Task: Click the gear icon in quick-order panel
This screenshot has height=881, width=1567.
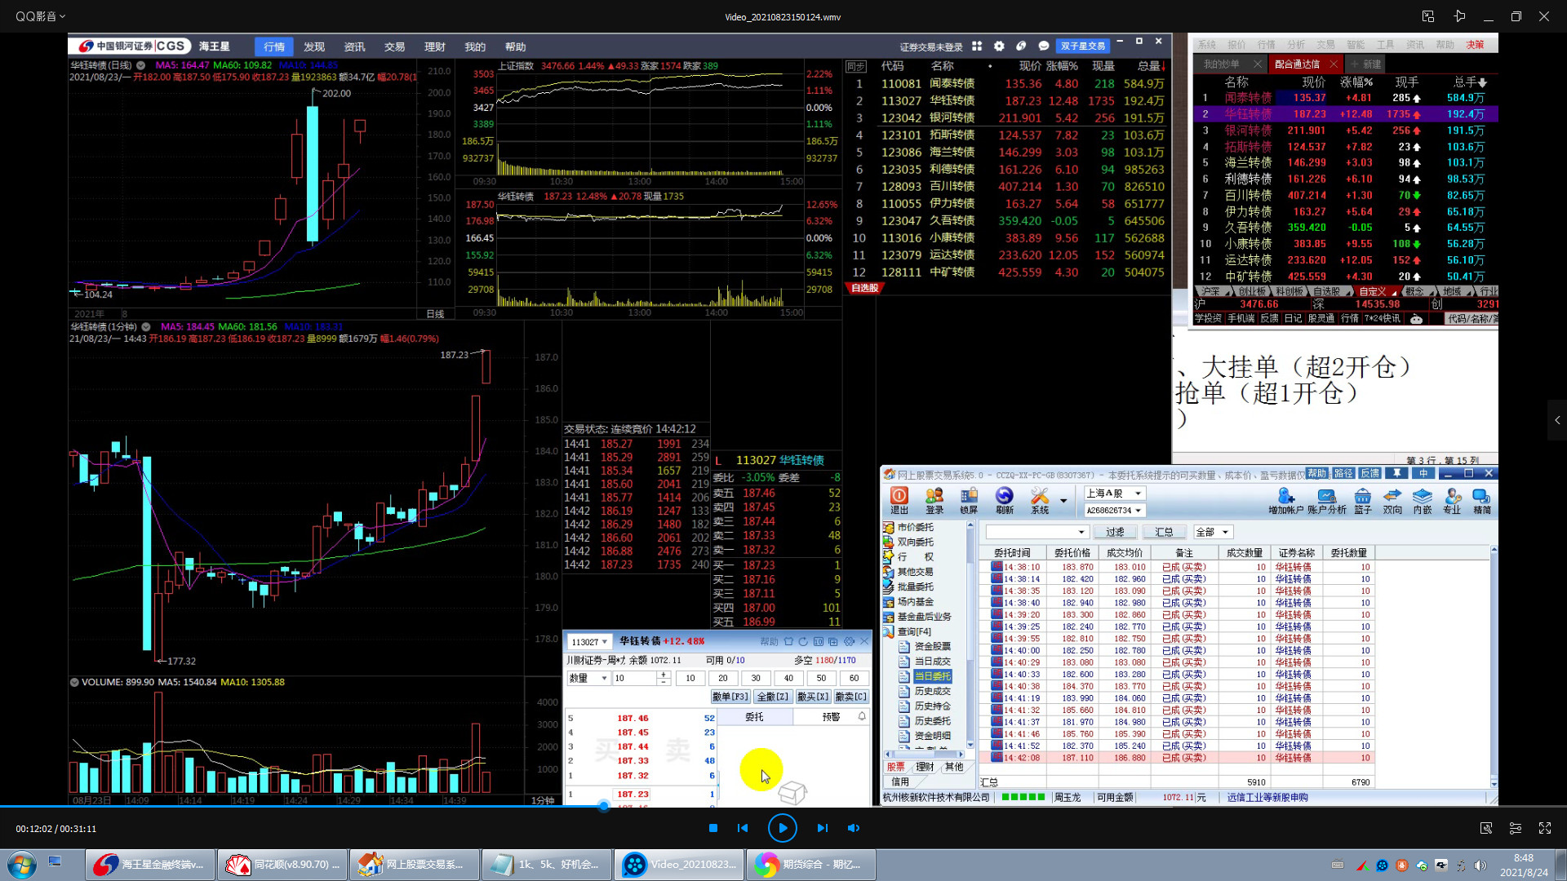Action: (x=850, y=642)
